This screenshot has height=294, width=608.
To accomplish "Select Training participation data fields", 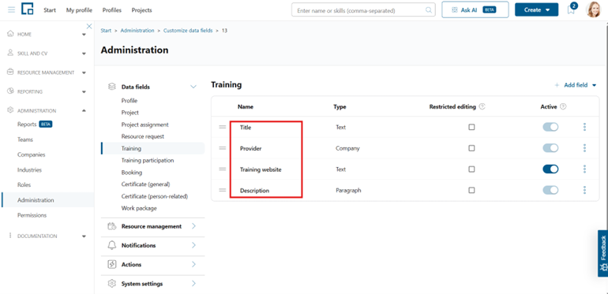I will tap(148, 160).
